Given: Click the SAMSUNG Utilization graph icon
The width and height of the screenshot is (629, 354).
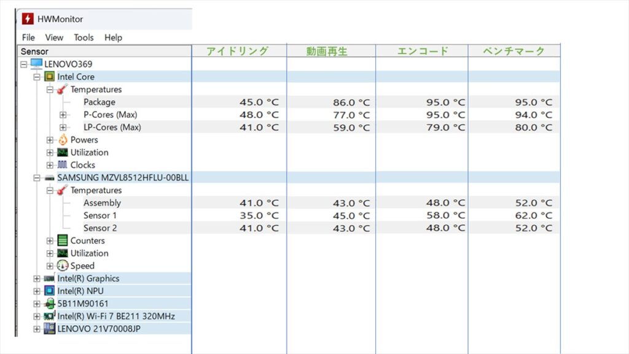Looking at the screenshot, I should point(63,253).
